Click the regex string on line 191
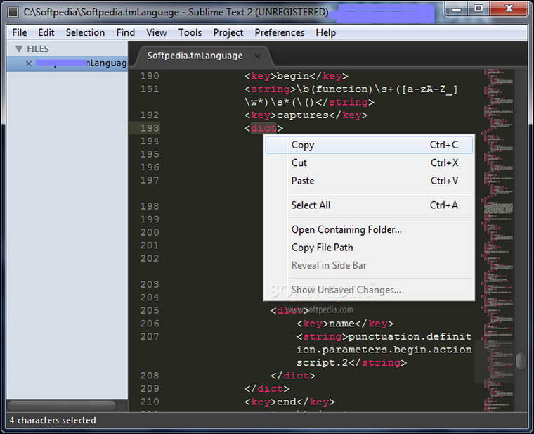534x434 pixels. pos(351,96)
